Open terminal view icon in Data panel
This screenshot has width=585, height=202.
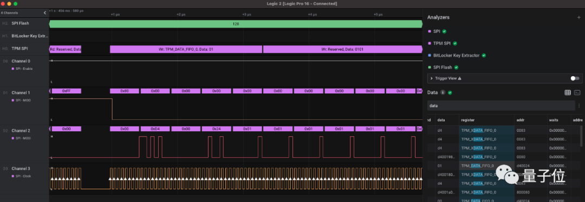tap(577, 93)
